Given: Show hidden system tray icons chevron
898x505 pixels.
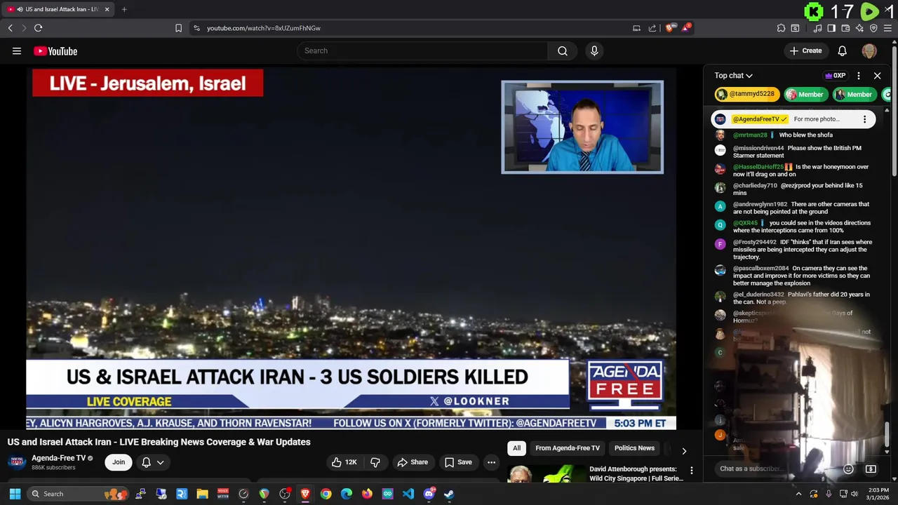Looking at the screenshot, I should pyautogui.click(x=798, y=494).
